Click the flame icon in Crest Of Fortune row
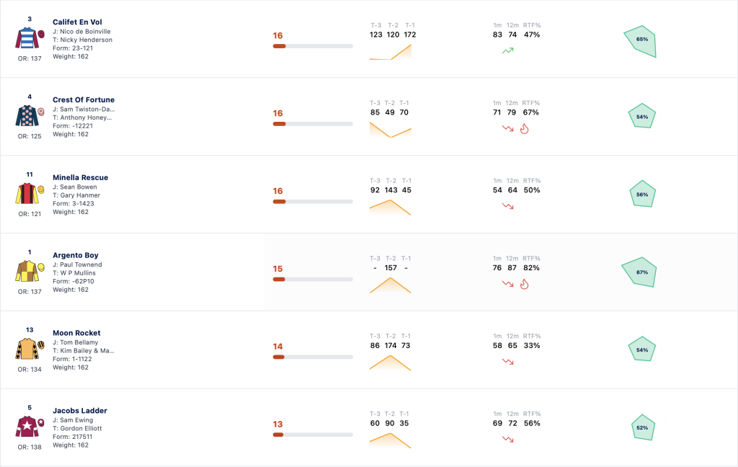 [x=525, y=128]
